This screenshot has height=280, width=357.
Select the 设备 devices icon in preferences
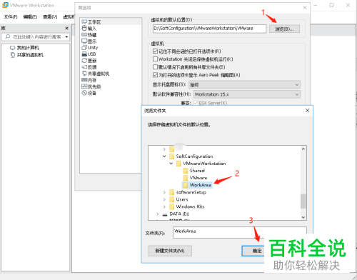[84, 93]
